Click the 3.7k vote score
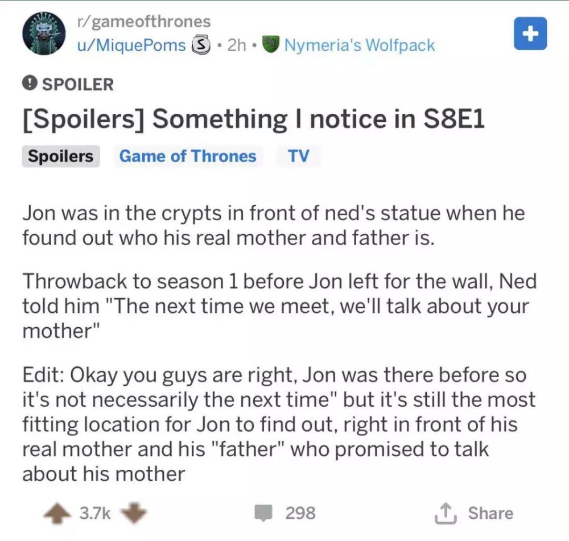The width and height of the screenshot is (569, 541). click(95, 513)
